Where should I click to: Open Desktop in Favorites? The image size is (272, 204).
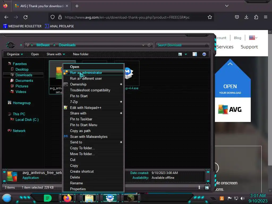pyautogui.click(x=22, y=69)
